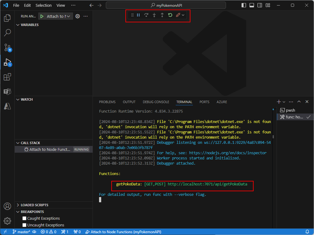Open the disconnect options dropdown arrow
Image resolution: width=314 pixels, height=235 pixels.
pyautogui.click(x=183, y=15)
